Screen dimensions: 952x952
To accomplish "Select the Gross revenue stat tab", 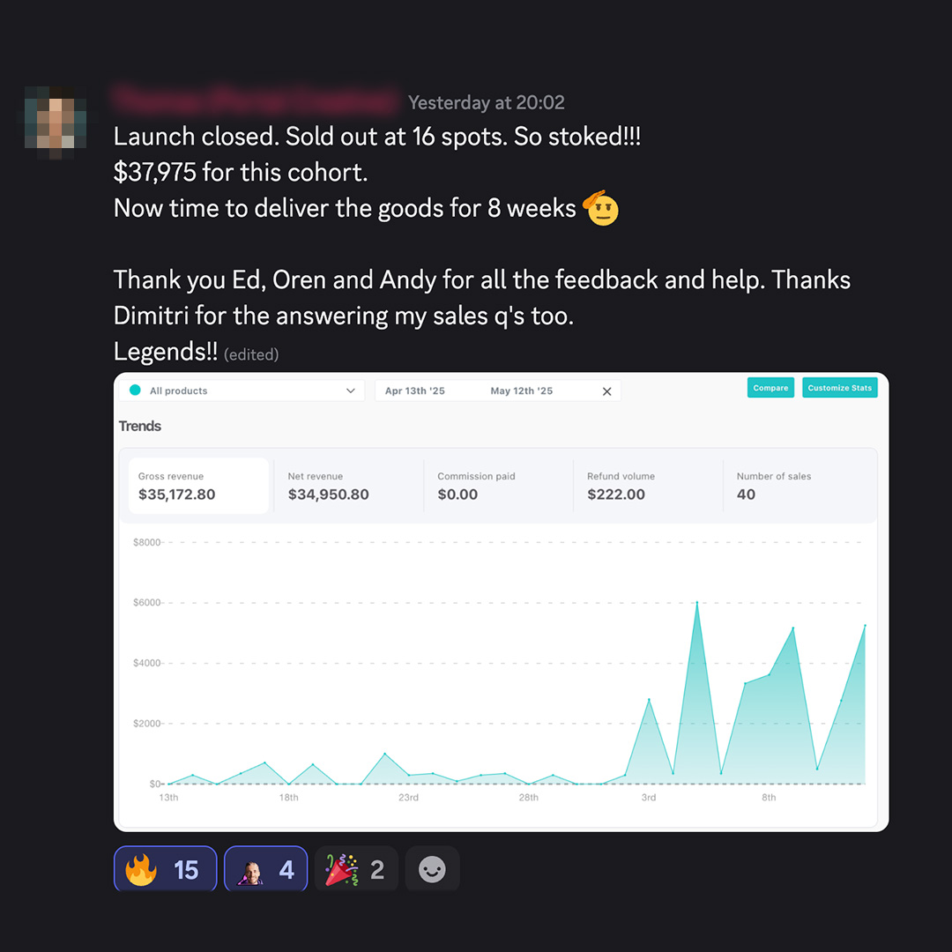I will pos(198,486).
